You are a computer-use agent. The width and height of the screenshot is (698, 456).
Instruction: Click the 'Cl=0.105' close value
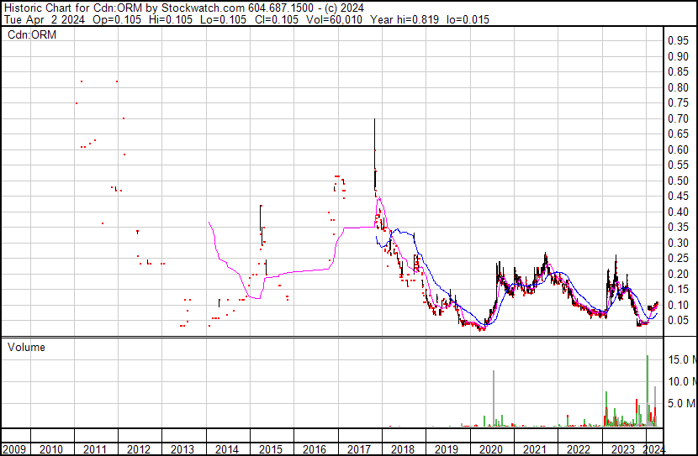(x=277, y=19)
